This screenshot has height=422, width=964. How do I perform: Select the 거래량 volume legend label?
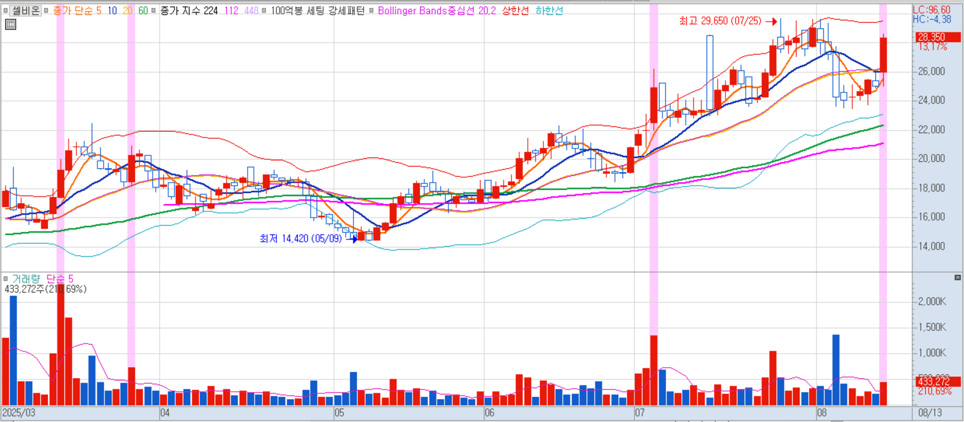[26, 279]
